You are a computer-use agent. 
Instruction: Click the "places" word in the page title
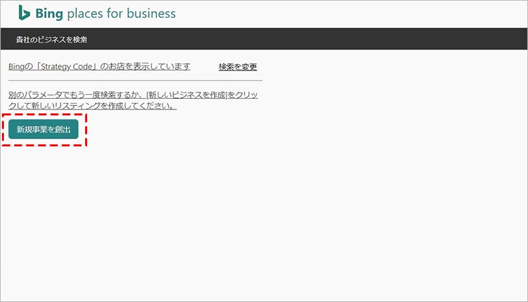point(85,13)
